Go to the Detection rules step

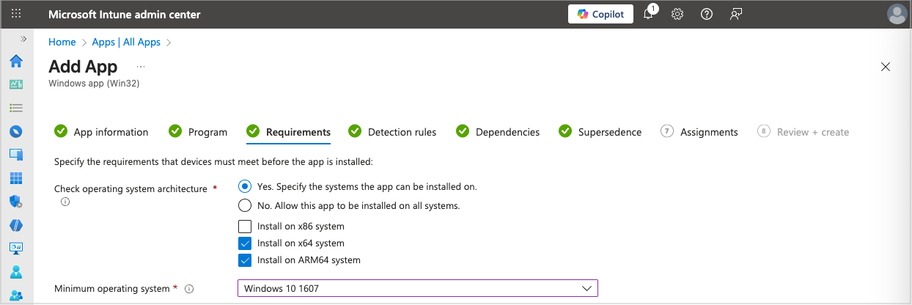(x=392, y=132)
